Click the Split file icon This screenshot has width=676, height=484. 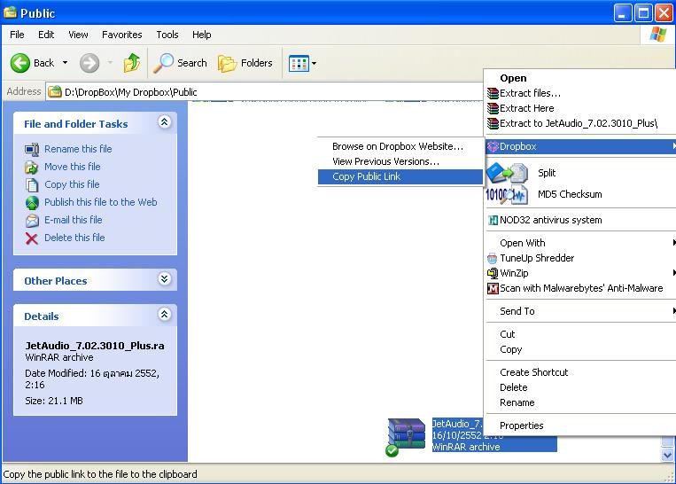pos(507,173)
